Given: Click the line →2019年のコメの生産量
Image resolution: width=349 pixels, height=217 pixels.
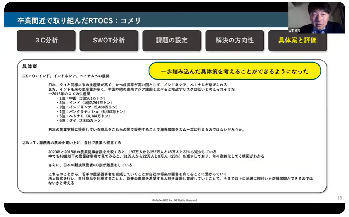Looking at the screenshot, I should [69, 94].
